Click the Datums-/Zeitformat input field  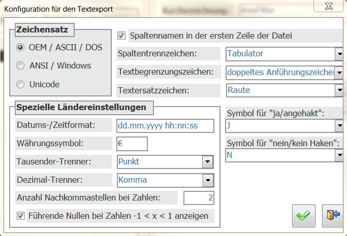pos(165,126)
